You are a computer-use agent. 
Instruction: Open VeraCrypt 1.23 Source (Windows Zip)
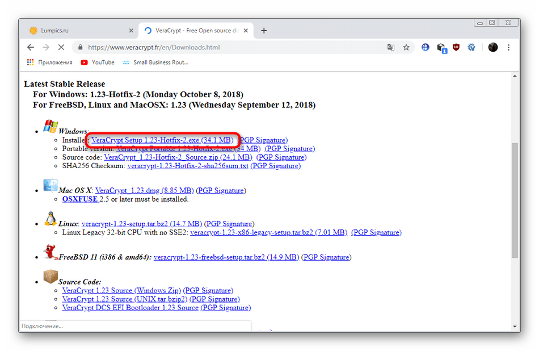point(121,291)
